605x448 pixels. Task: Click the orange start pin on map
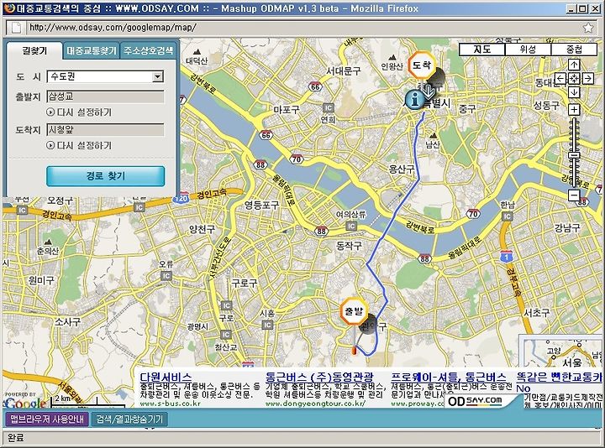[x=354, y=351]
